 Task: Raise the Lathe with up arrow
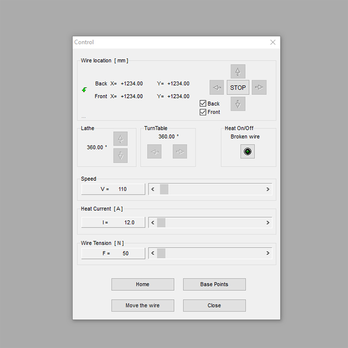point(120,139)
